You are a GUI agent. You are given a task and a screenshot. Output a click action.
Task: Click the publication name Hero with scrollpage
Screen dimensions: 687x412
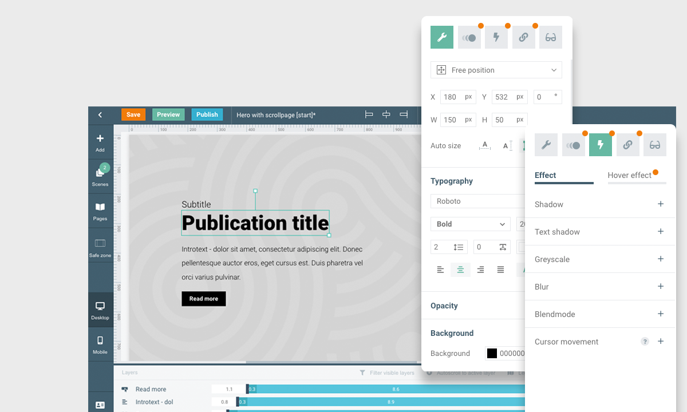point(276,114)
